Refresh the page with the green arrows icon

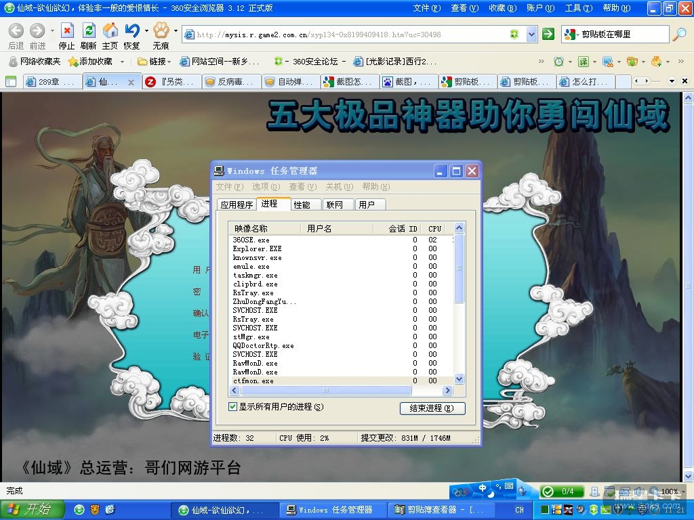pyautogui.click(x=89, y=31)
